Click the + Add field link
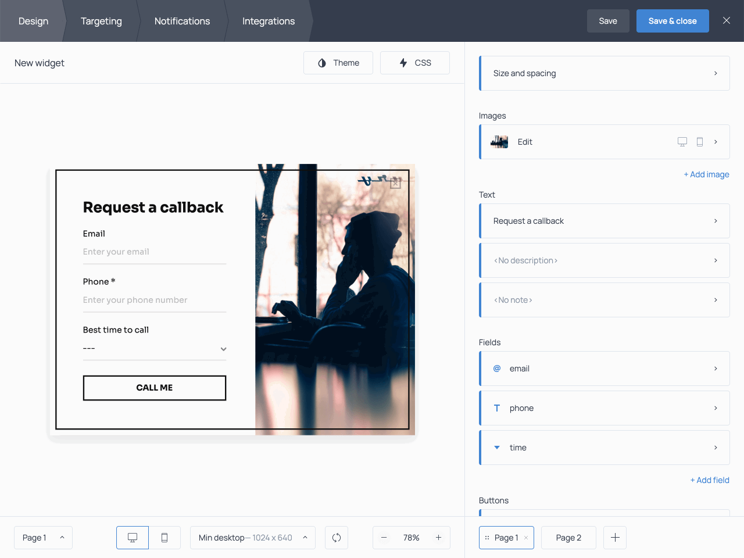744x558 pixels. point(710,480)
